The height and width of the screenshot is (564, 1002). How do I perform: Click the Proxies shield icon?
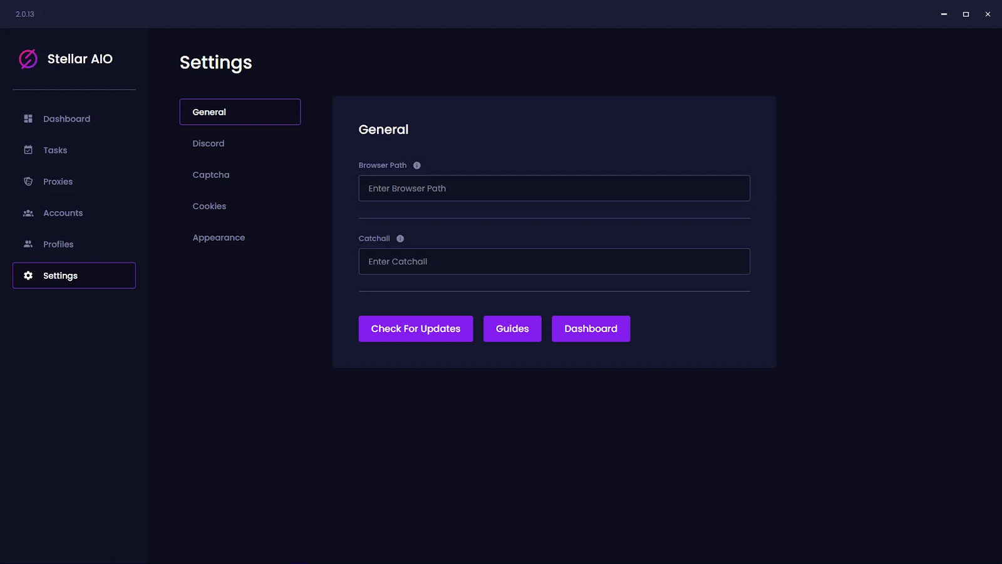tap(28, 181)
